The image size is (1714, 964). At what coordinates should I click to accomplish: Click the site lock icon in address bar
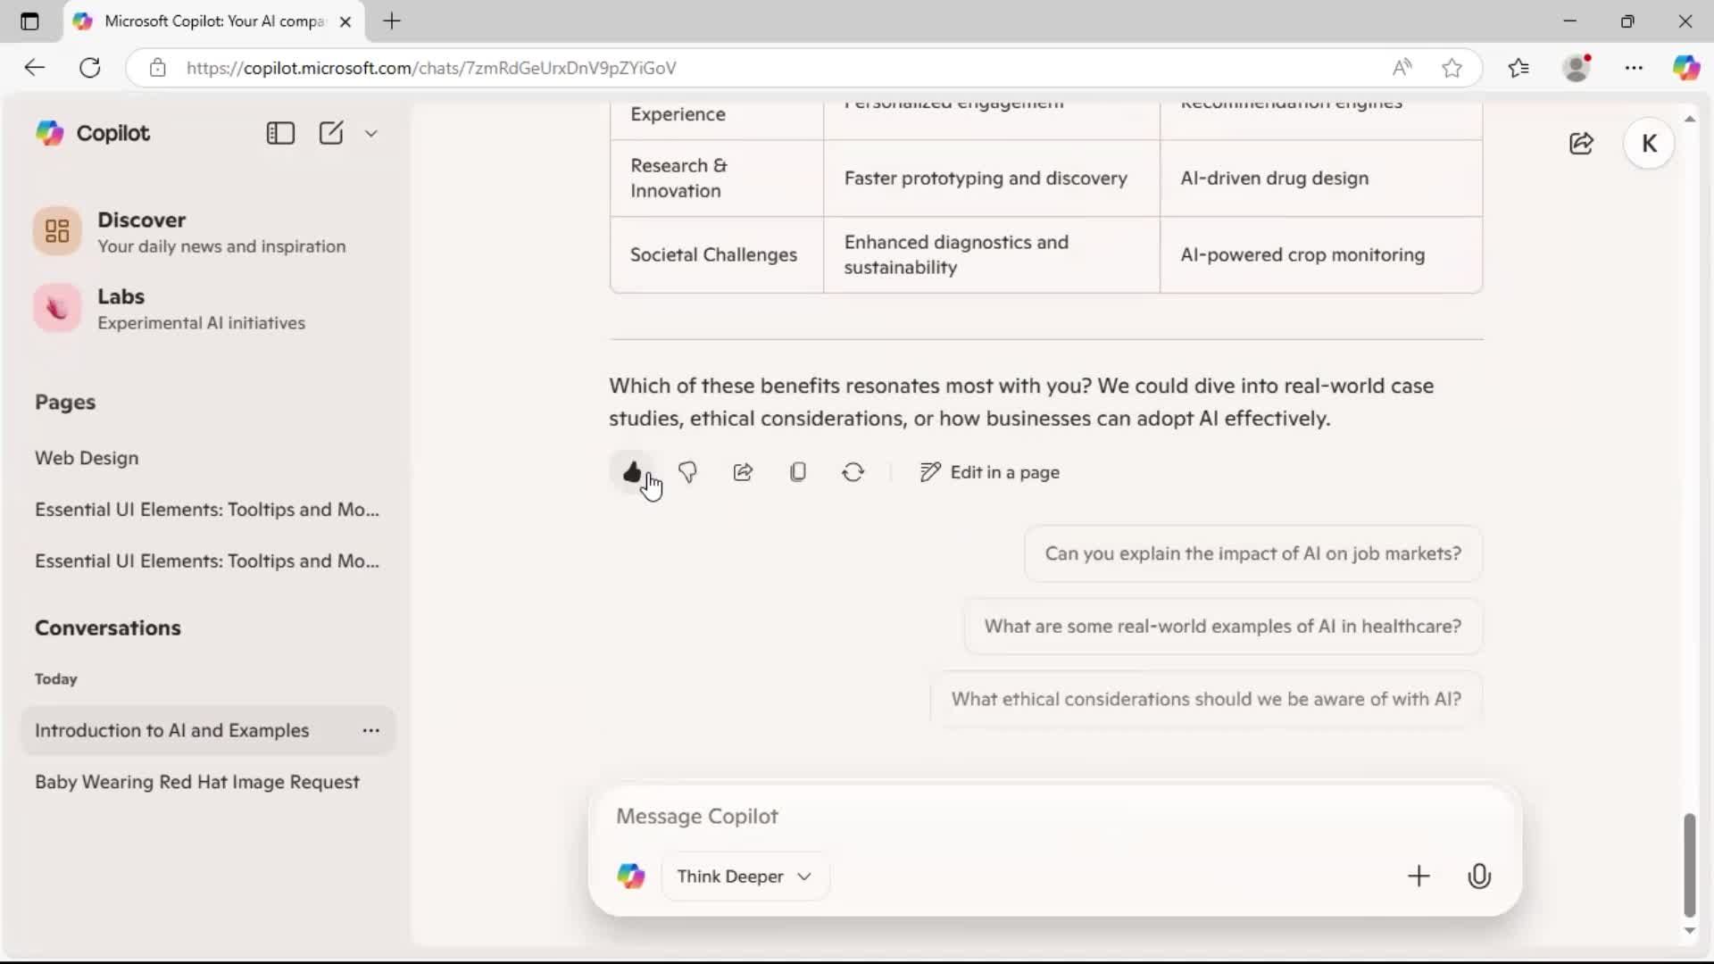158,68
